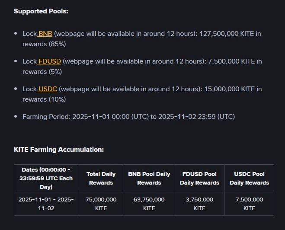Select the "Total Daily Rewards" column header

[101, 178]
